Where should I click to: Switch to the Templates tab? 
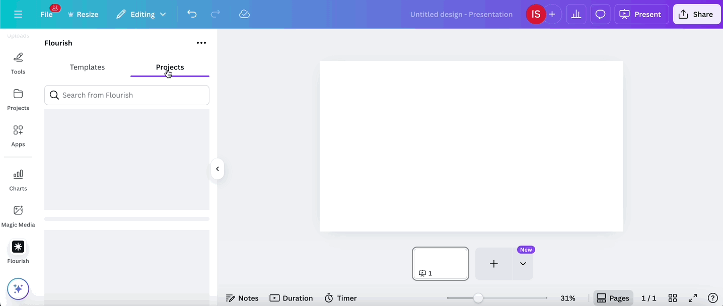pyautogui.click(x=88, y=67)
